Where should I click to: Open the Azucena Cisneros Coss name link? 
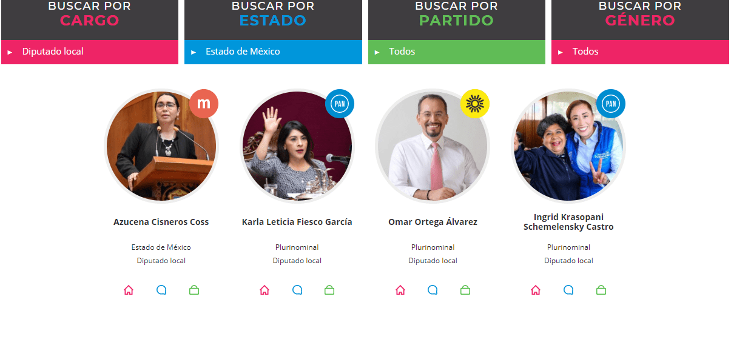point(161,222)
